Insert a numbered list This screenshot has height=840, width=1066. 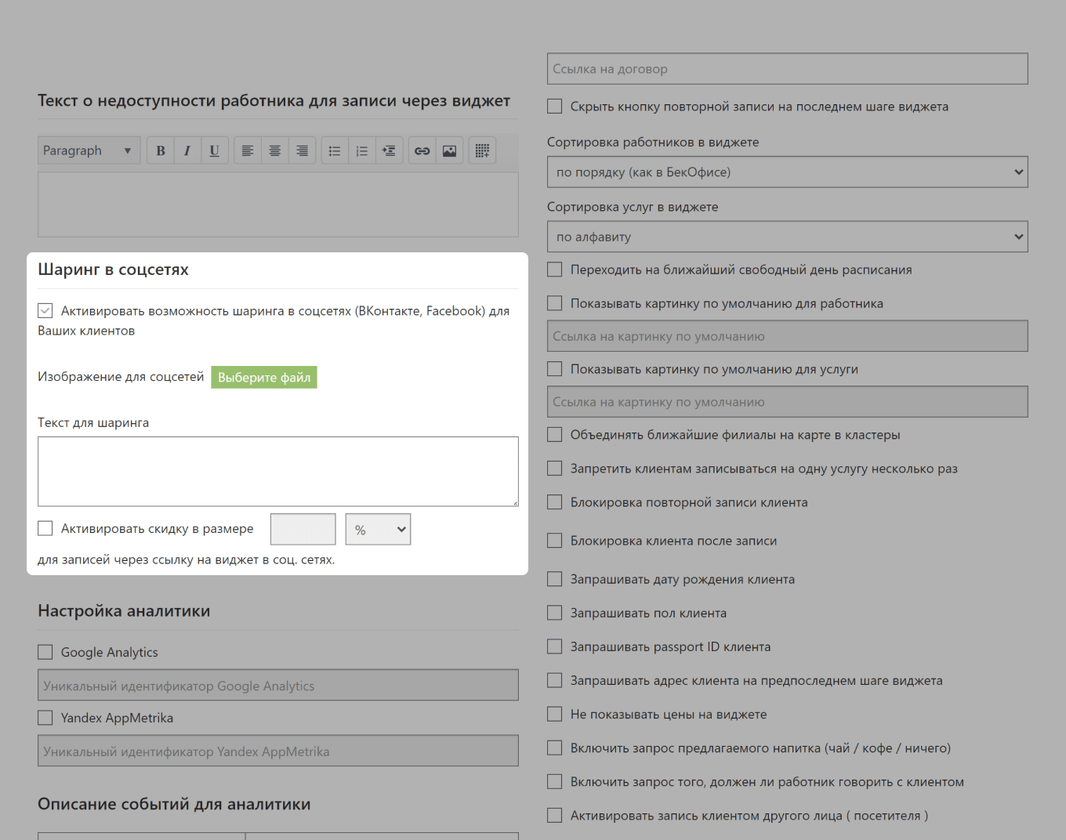click(x=361, y=150)
